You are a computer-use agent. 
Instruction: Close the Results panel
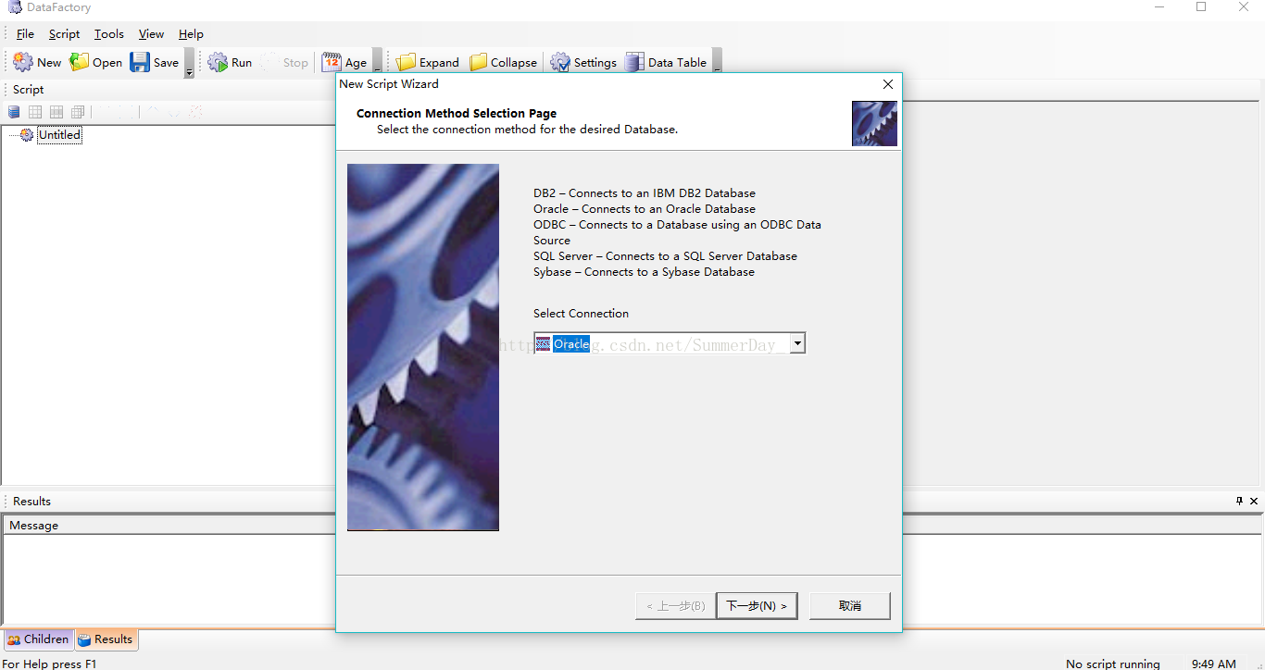tap(1254, 501)
